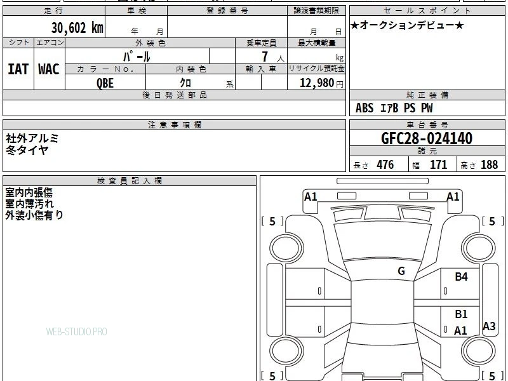This screenshot has height=381, width=508.
Task: Select the IAT shift value
Action: click(18, 69)
